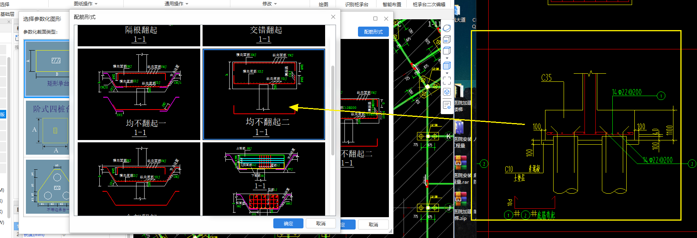
Task: Maximize the 选择参数化图形 dialog
Action: [x=375, y=19]
